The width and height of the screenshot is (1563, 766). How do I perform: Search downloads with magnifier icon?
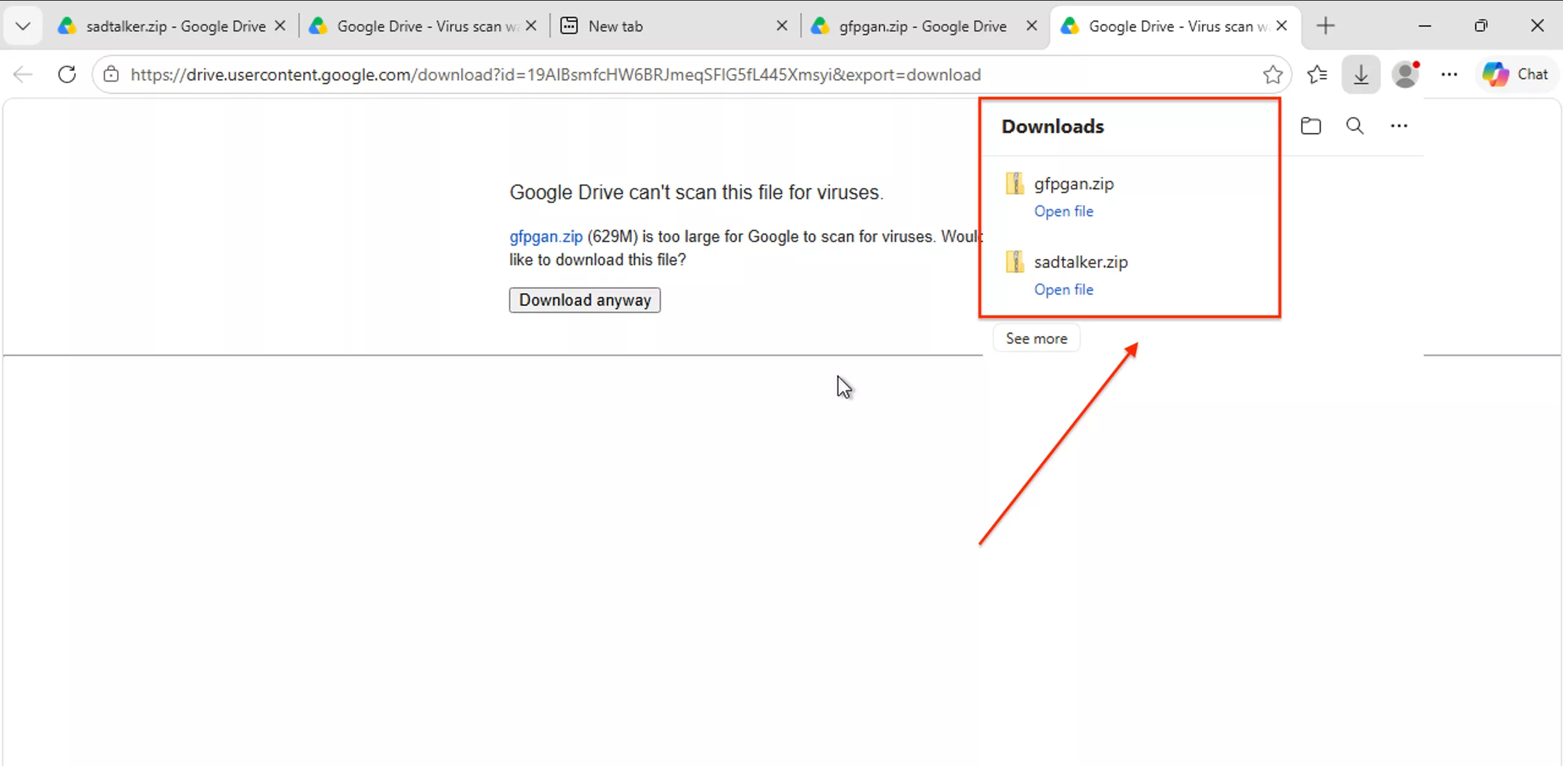(x=1355, y=126)
